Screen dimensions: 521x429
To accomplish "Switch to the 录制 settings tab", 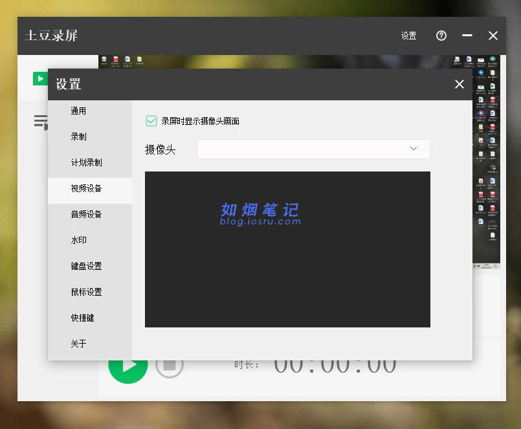I will coord(90,137).
